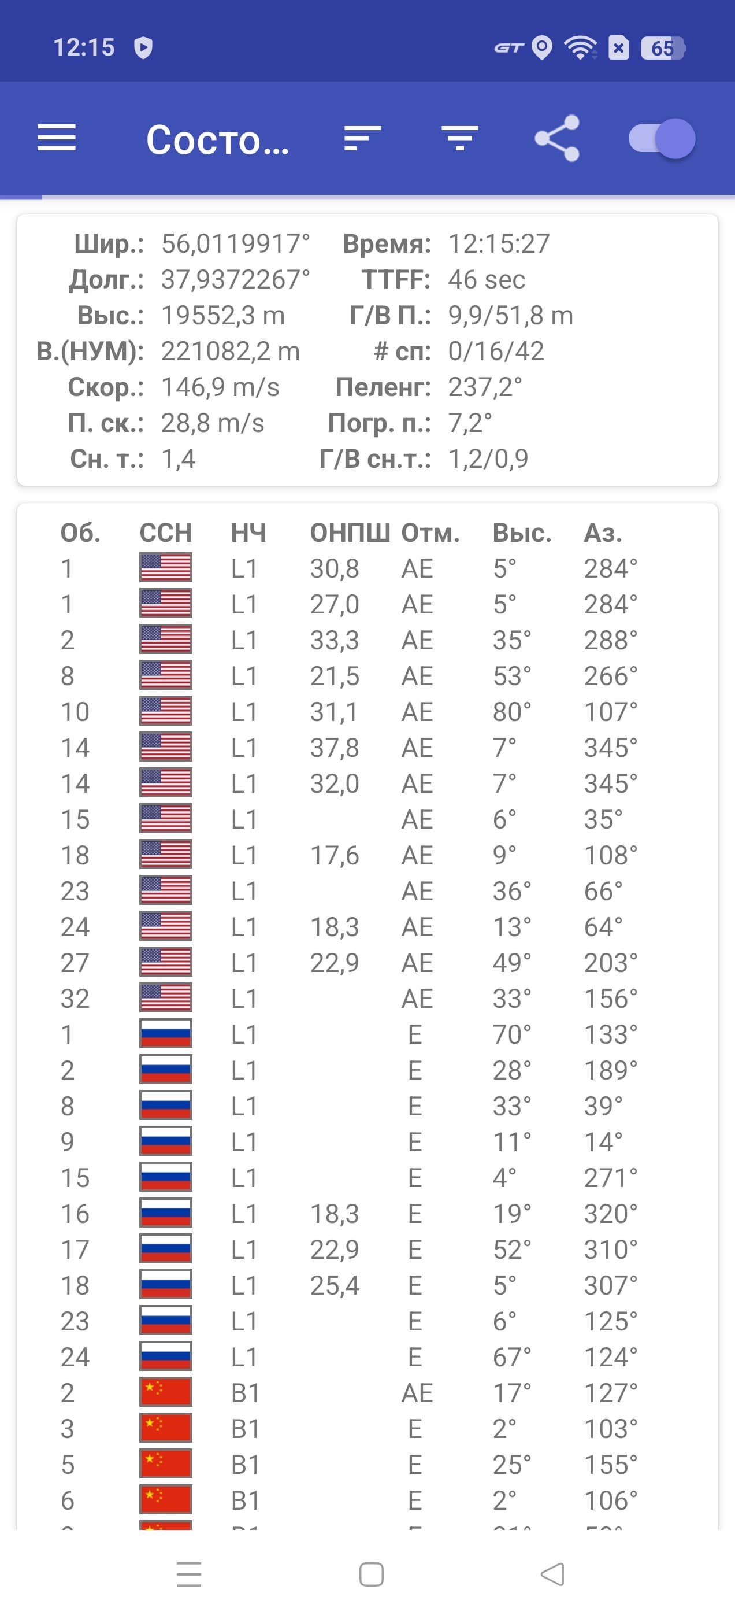Open the satellite filter icon
This screenshot has width=735, height=1619.
coord(460,138)
